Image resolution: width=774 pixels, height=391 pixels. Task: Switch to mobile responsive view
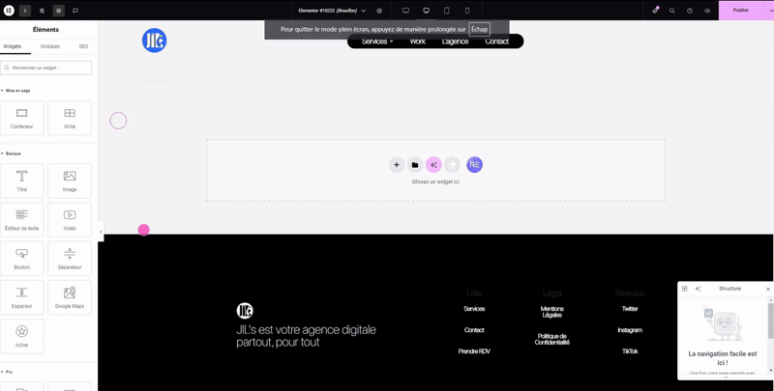click(x=467, y=11)
